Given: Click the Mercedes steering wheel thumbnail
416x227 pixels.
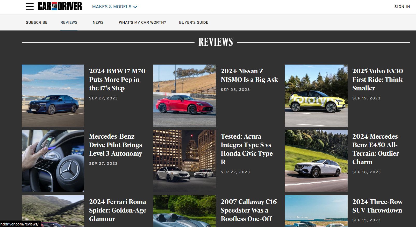Looking at the screenshot, I should (x=53, y=161).
